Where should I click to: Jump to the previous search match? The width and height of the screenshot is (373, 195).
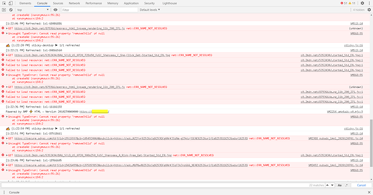pos(328,185)
